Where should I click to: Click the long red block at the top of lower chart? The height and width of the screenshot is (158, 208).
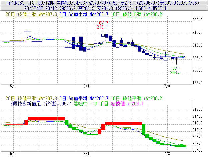[x=46, y=118]
